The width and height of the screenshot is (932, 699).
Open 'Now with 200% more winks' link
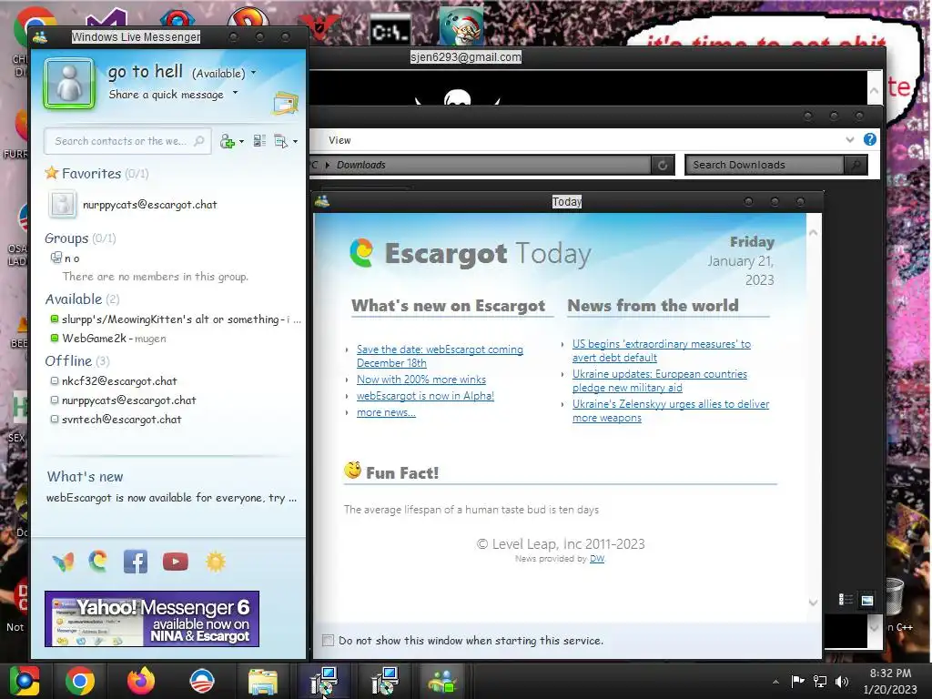[x=420, y=380]
